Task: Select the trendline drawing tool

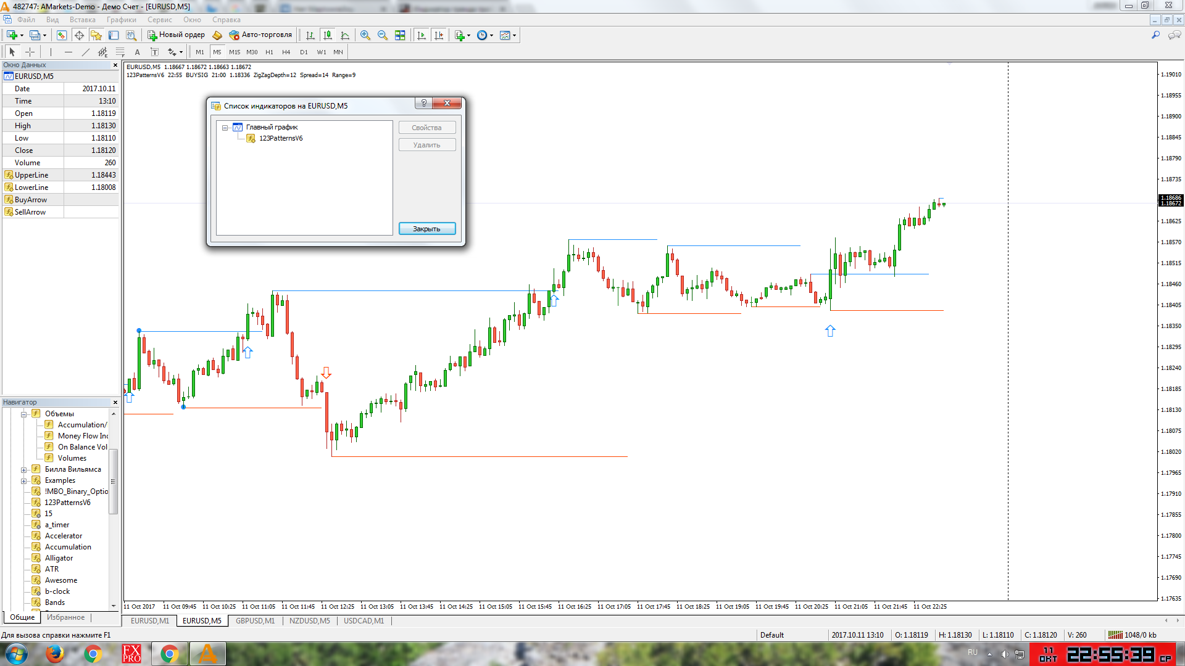Action: click(x=86, y=52)
